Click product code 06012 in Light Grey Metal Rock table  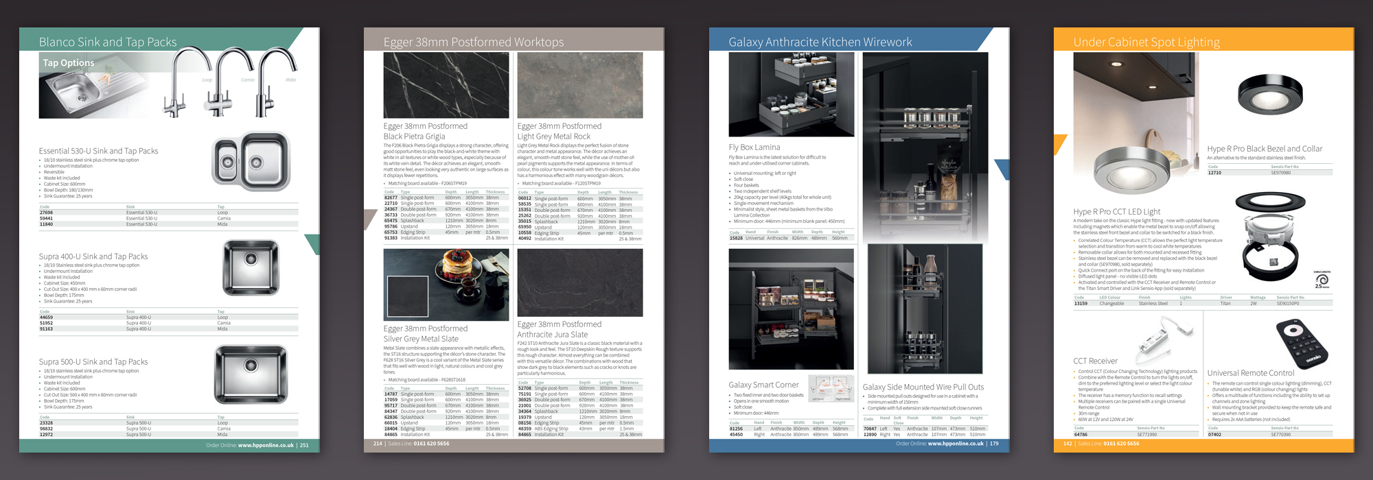(x=524, y=198)
